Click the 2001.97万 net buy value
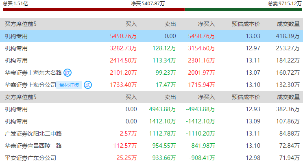Viewport: 303px width, 164px height. 201,73
